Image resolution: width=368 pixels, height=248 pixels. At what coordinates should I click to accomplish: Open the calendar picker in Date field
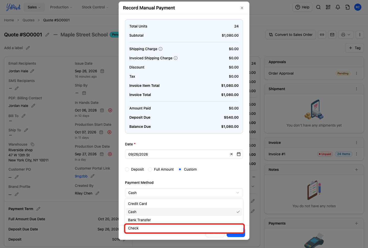coord(239,154)
